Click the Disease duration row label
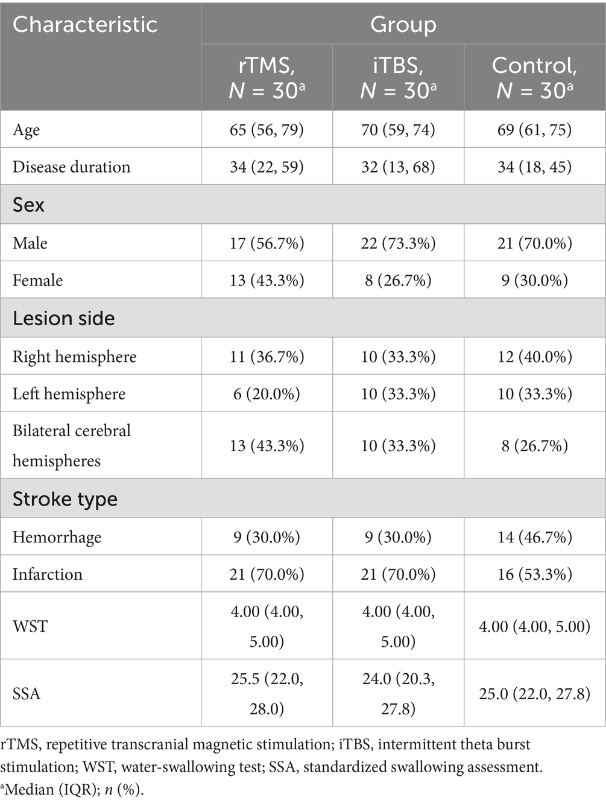The height and width of the screenshot is (803, 606). coord(71,167)
